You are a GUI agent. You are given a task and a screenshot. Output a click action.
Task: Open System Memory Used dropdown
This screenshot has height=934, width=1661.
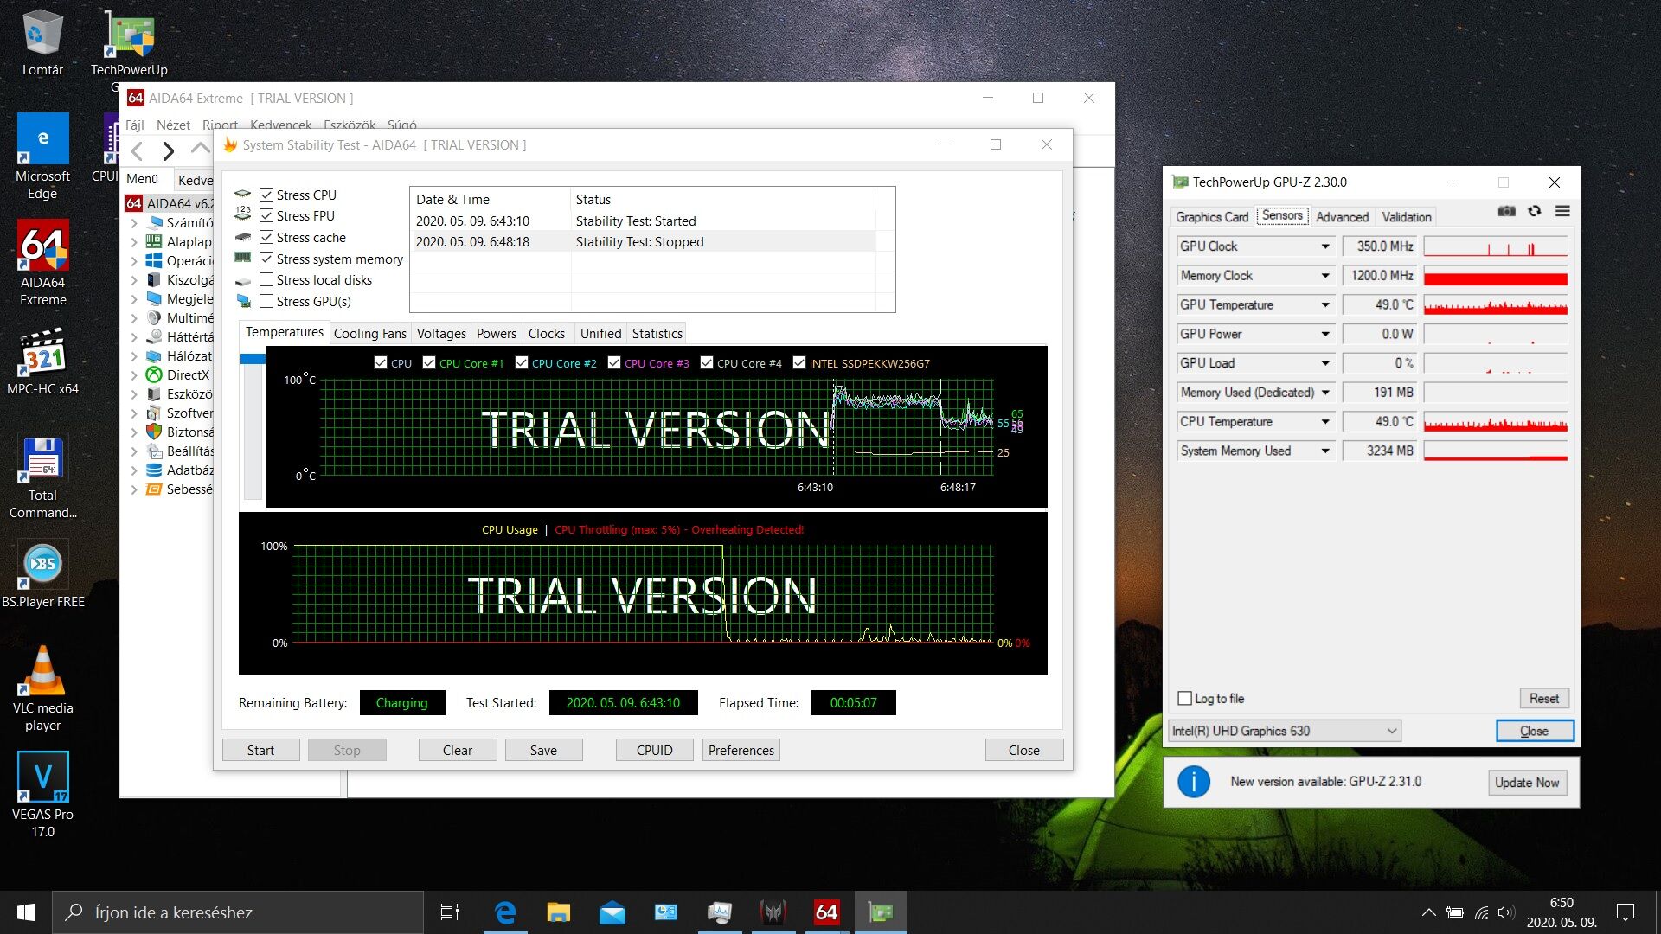point(1324,451)
